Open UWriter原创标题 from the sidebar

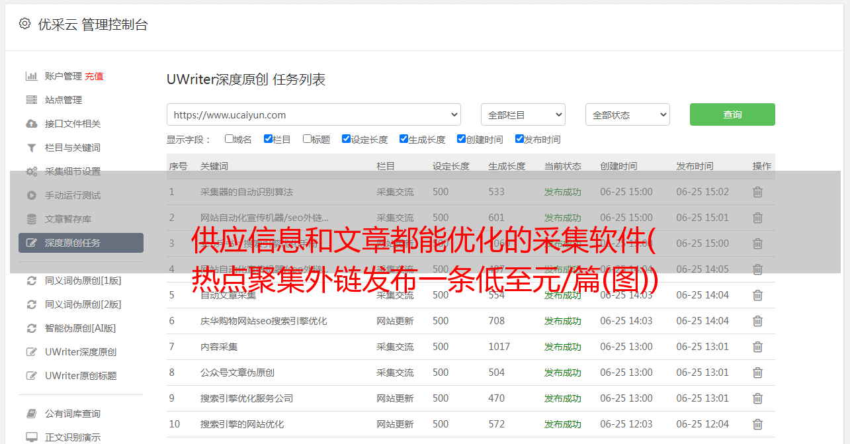point(81,376)
